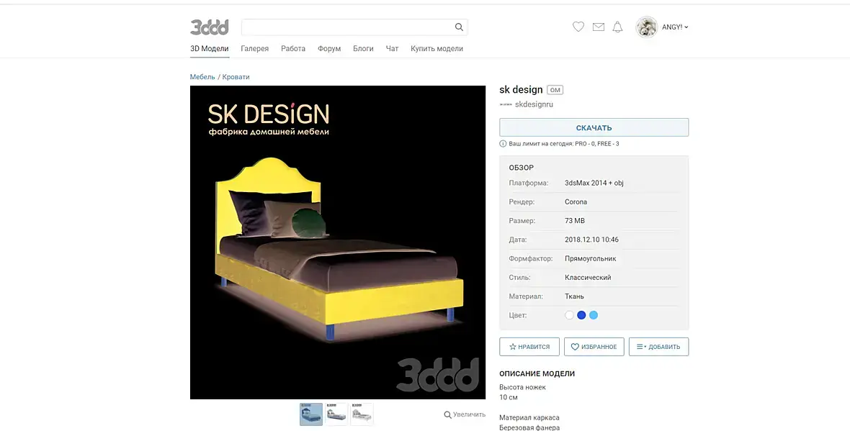Click the limit info icon

coord(503,144)
